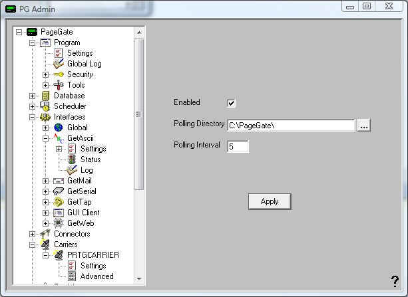Click the GetAscii Settings checklist icon
This screenshot has height=297, width=408.
point(72,149)
